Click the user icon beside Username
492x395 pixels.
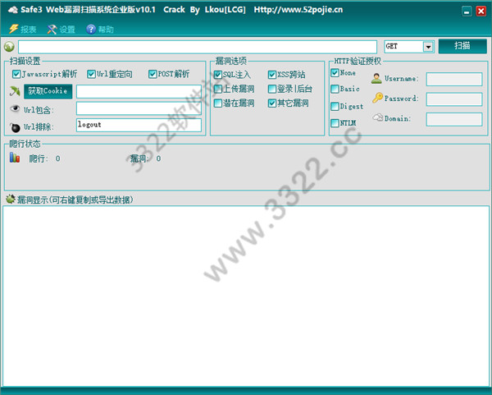(x=376, y=78)
